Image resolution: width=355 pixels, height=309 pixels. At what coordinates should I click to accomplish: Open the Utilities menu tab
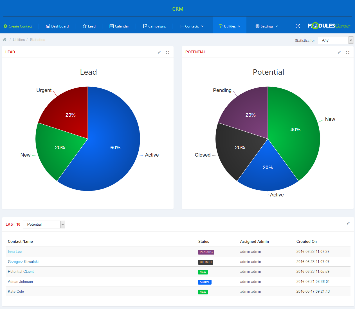230,25
